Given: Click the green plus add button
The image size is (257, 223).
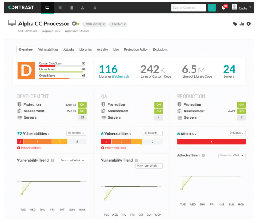Looking at the screenshot, I should click(212, 8).
